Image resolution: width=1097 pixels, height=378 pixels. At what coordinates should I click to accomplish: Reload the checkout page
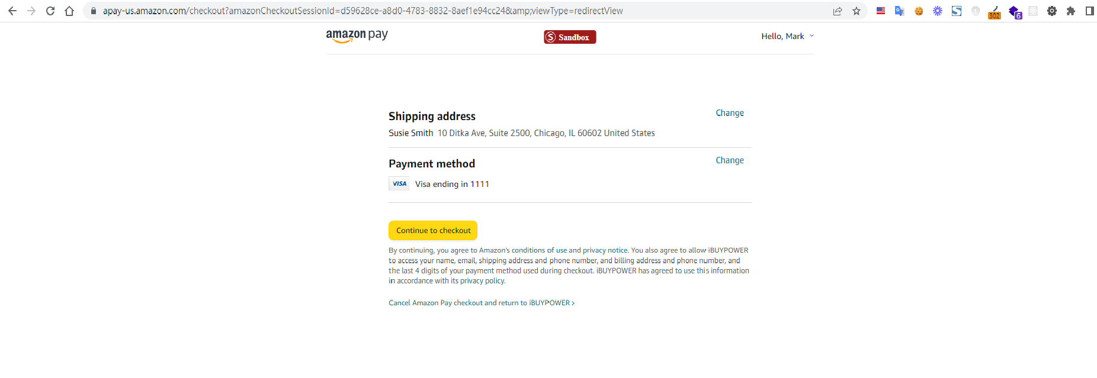(50, 11)
